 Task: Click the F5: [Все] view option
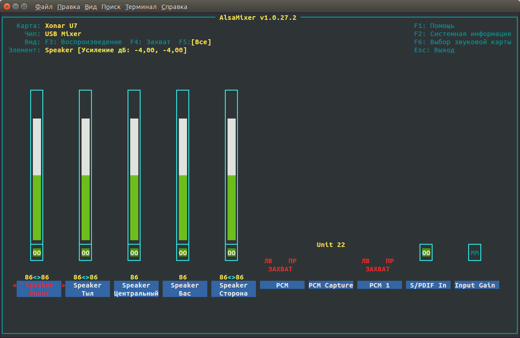click(195, 42)
